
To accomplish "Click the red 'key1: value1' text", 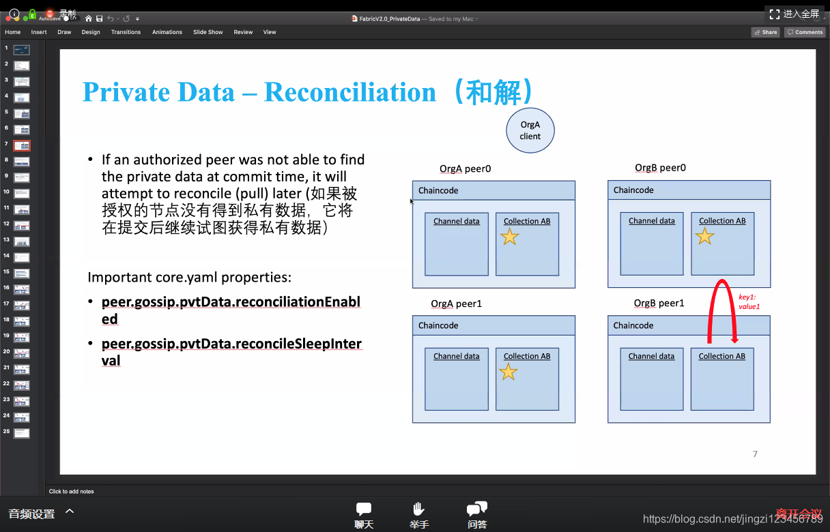I will pos(749,302).
